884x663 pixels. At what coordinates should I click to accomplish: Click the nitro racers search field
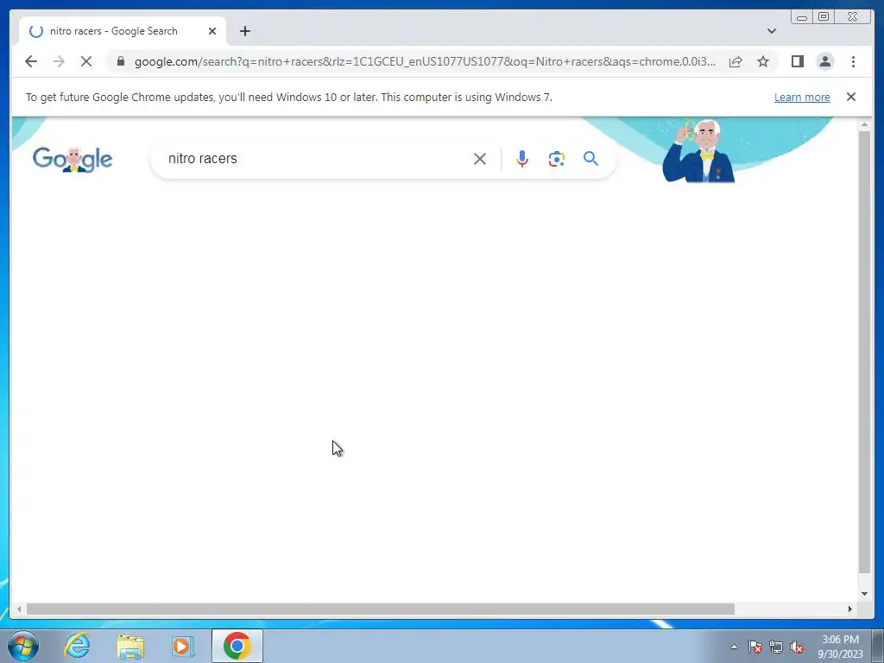click(316, 159)
